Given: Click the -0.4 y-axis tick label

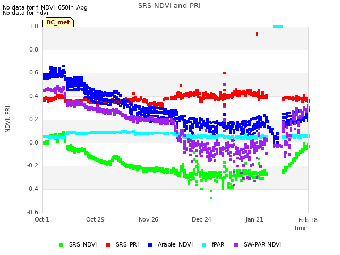Looking at the screenshot, I should click(32, 189).
